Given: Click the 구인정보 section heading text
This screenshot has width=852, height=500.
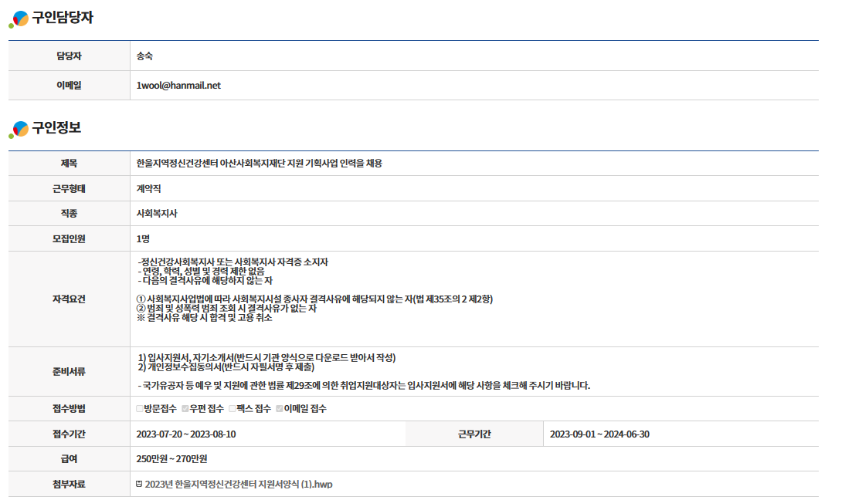Looking at the screenshot, I should 56,128.
